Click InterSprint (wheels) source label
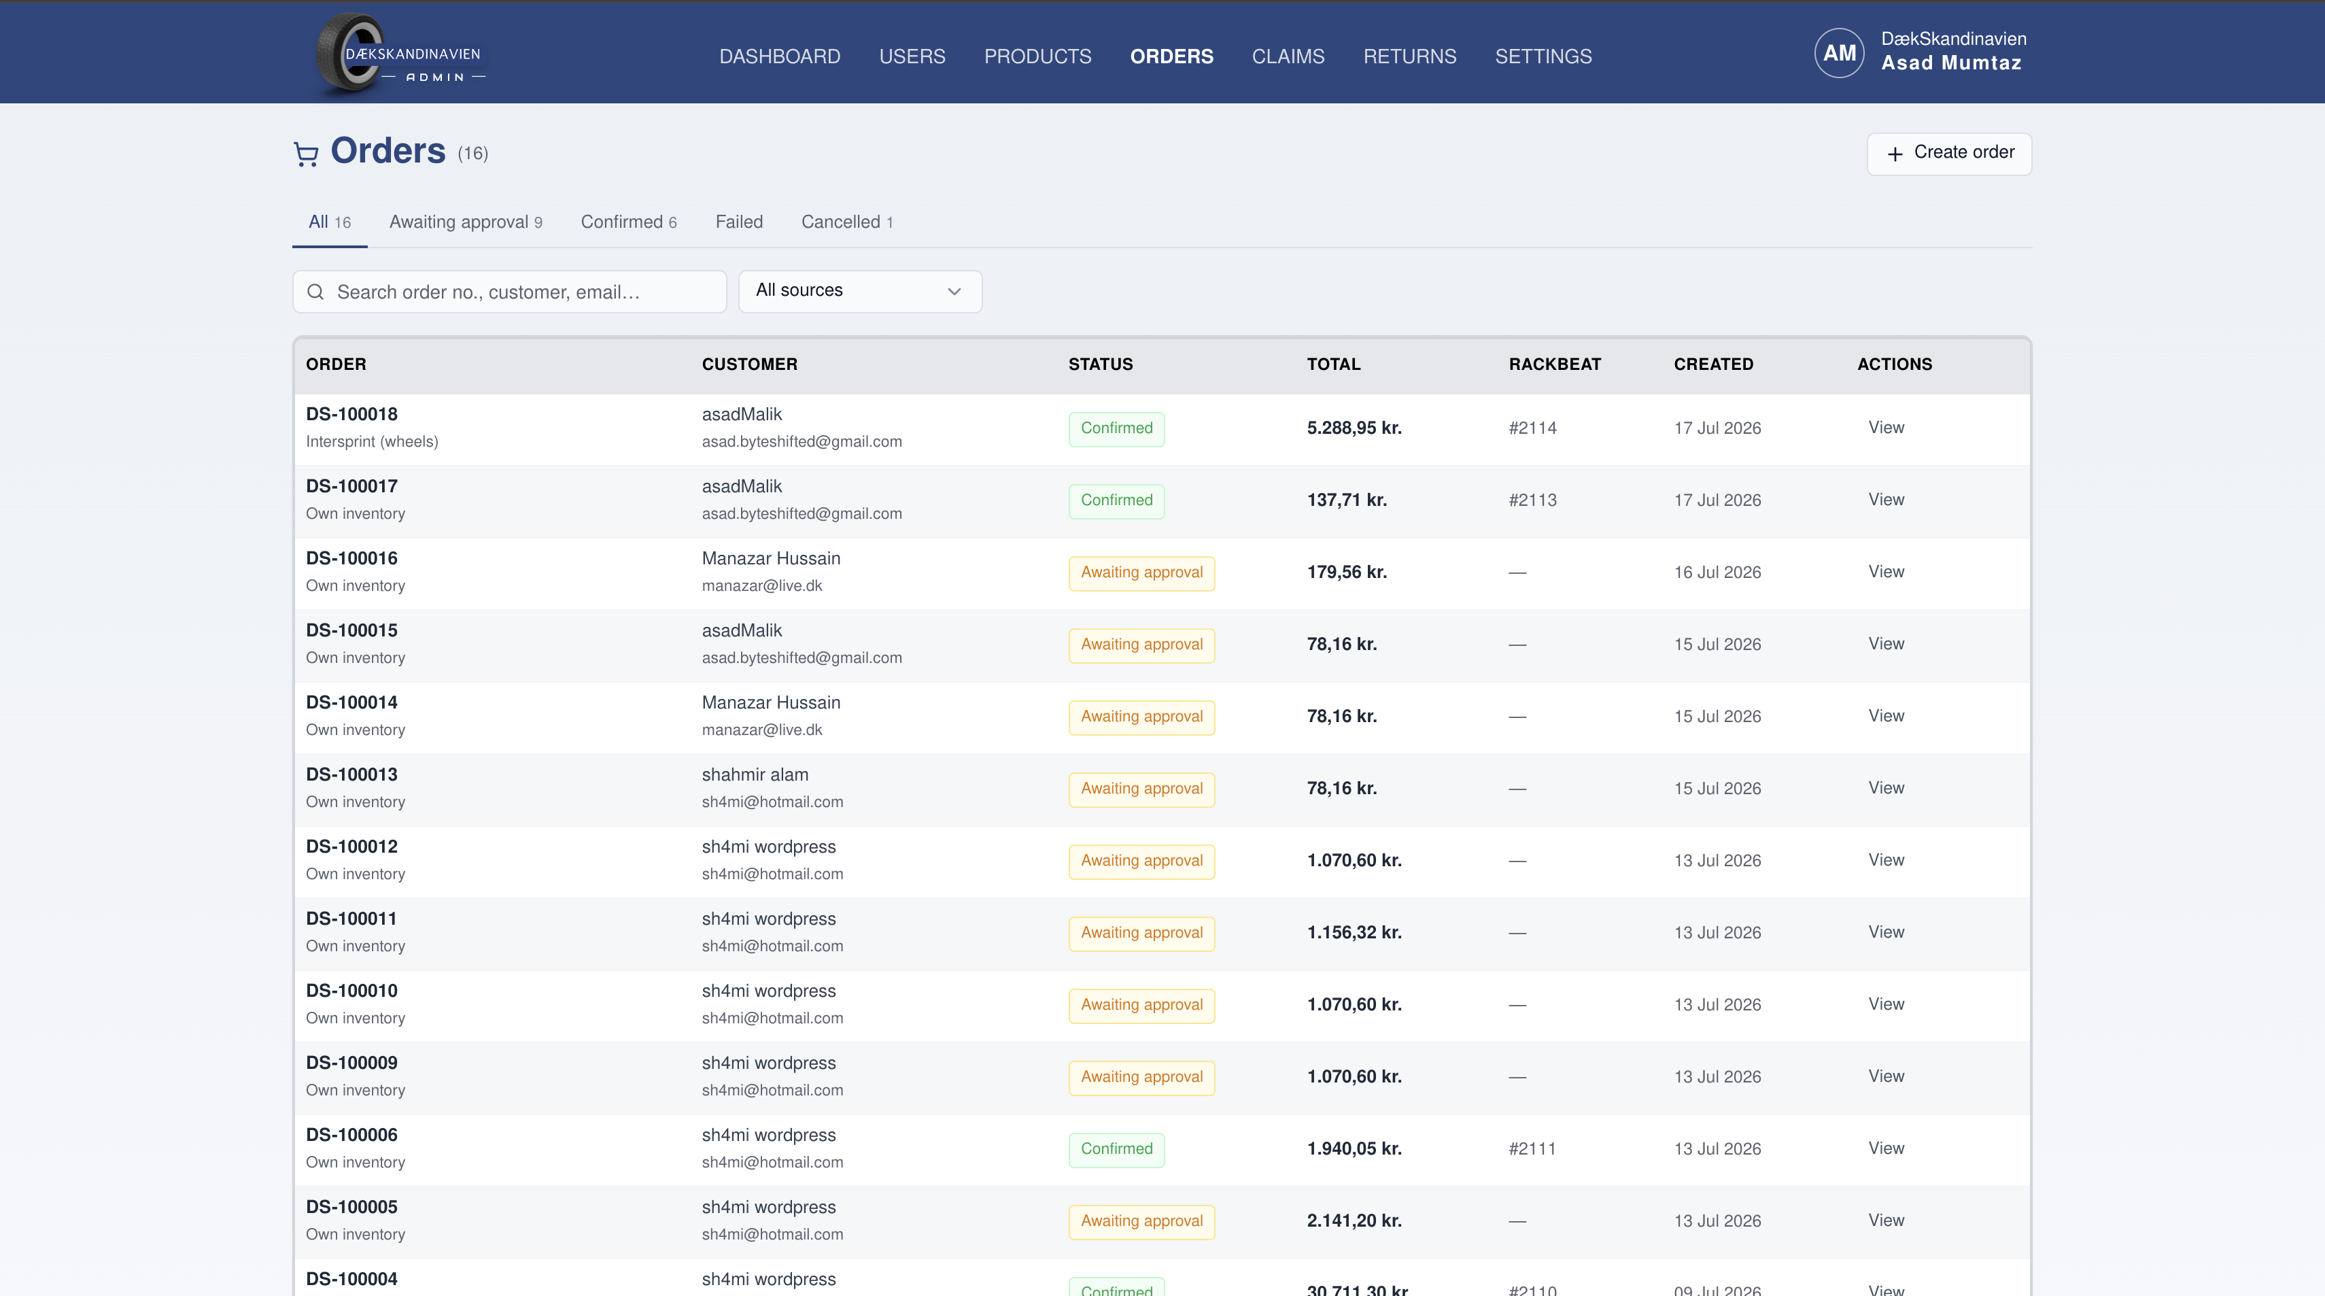This screenshot has width=2325, height=1296. coord(372,441)
